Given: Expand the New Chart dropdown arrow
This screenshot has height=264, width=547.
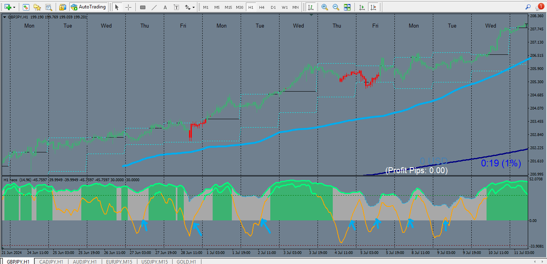Looking at the screenshot, I should (14, 7).
